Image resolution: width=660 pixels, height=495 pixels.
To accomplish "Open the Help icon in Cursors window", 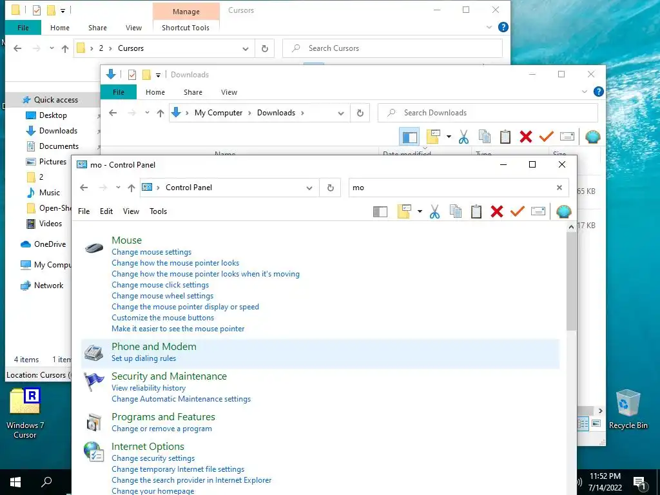I will (x=503, y=27).
